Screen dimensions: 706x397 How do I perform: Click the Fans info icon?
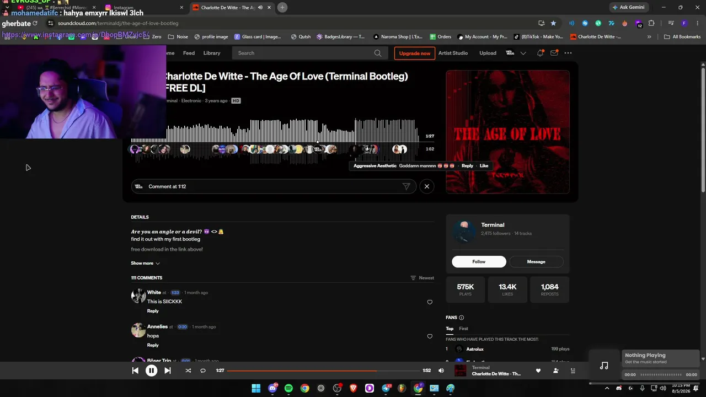point(462,318)
